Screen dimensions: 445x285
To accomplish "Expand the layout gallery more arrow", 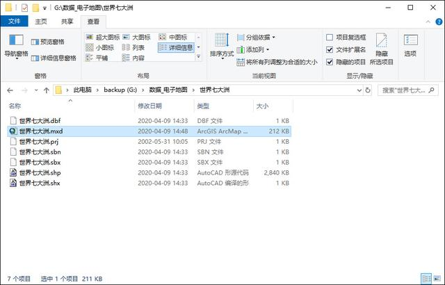I will 198,57.
